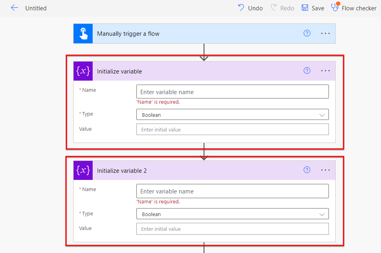Open help for Manually trigger a flow
The width and height of the screenshot is (381, 253).
click(307, 33)
